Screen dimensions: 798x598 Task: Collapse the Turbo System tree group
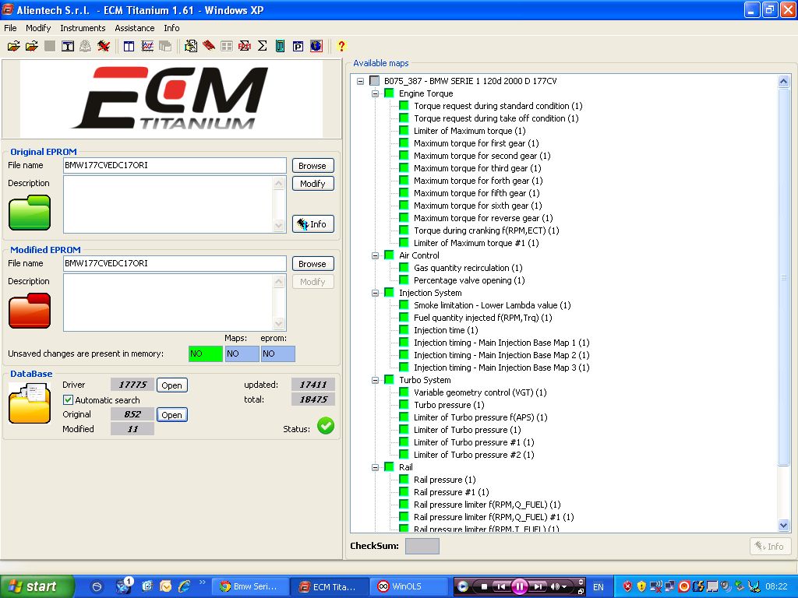pos(375,380)
